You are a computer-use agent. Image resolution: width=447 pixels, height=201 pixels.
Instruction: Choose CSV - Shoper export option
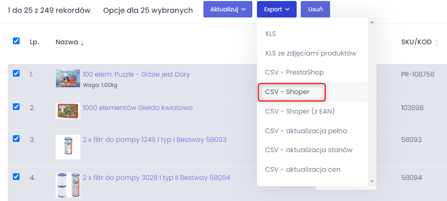point(287,92)
